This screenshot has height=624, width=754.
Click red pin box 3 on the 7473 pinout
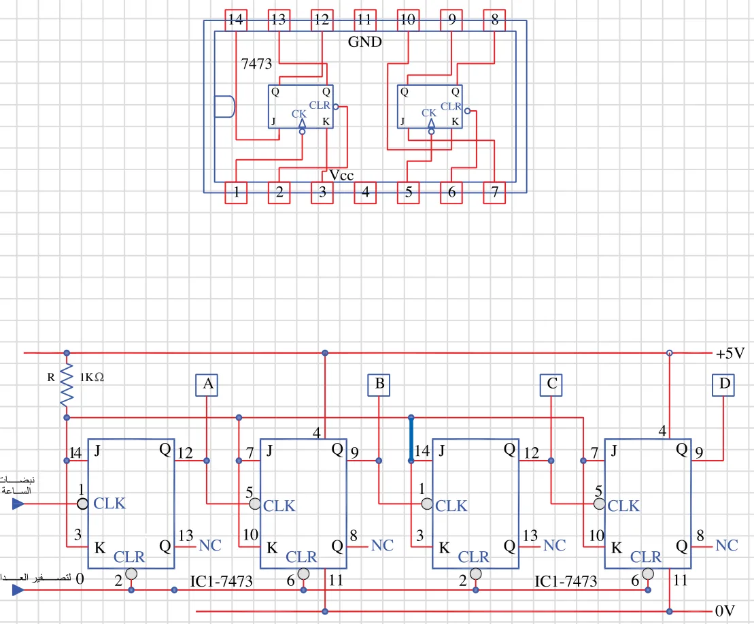coord(322,193)
